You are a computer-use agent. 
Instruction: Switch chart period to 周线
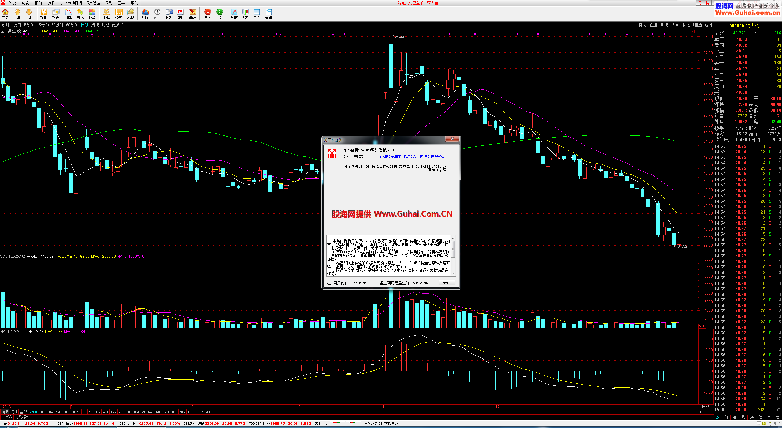(95, 25)
